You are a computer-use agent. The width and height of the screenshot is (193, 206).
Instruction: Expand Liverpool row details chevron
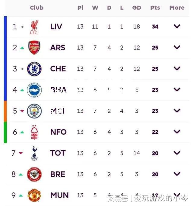tap(177, 26)
